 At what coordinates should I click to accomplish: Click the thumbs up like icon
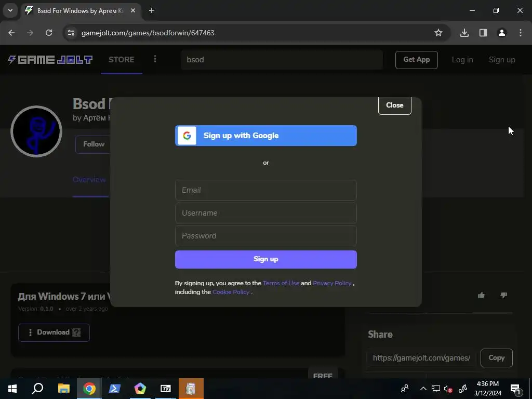coord(481,295)
